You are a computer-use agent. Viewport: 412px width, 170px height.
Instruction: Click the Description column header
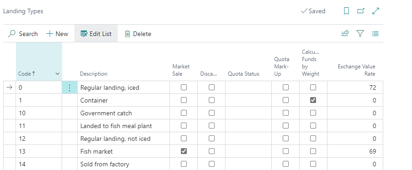94,74
